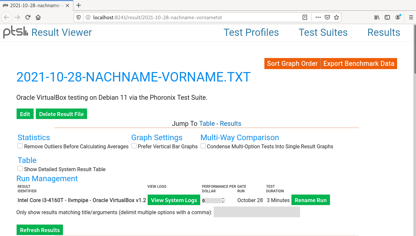Open the page actions three-dot menu
416x236 pixels.
318,17
